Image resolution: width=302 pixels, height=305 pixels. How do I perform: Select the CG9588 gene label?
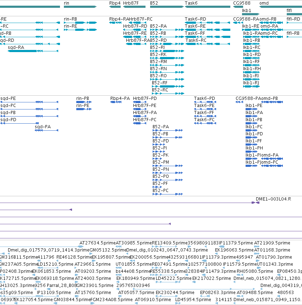(x=242, y=3)
